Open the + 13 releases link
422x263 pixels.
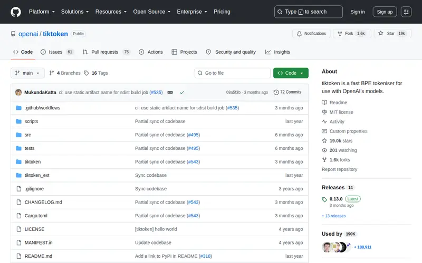(x=334, y=216)
